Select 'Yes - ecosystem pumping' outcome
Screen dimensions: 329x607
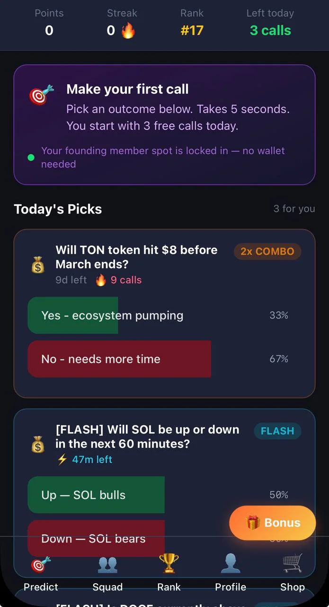164,315
